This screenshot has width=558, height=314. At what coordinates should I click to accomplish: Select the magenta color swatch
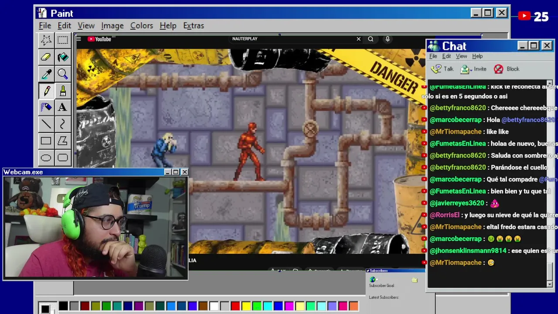[289, 306]
